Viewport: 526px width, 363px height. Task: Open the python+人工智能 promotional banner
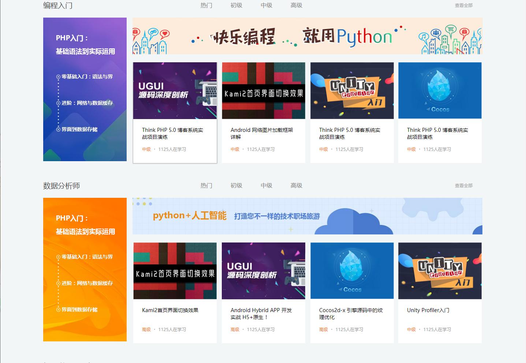(307, 216)
